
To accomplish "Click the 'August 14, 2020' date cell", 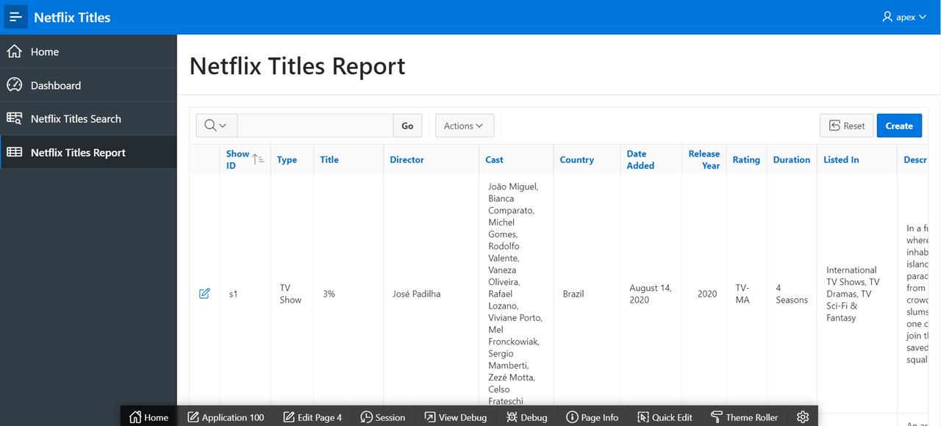I will (650, 294).
